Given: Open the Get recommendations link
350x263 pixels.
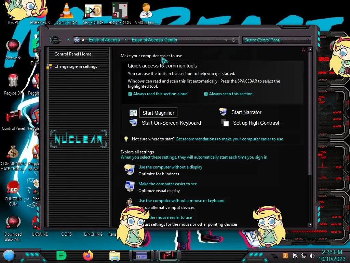Looking at the screenshot, I should 229,139.
